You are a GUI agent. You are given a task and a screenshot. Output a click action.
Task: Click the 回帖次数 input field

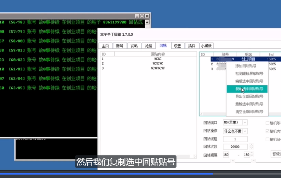click(x=235, y=147)
